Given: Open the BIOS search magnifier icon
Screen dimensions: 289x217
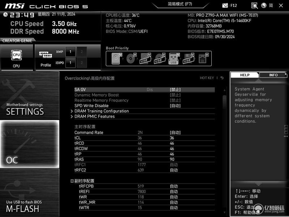Looking at the screenshot, I should (x=255, y=5).
